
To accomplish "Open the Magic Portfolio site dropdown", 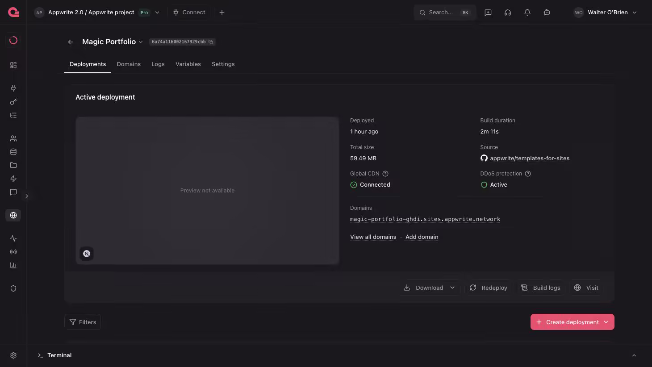I will click(x=141, y=42).
